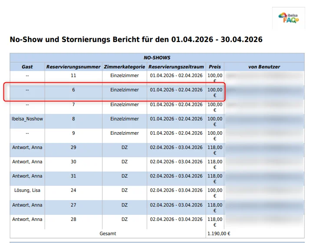Select the report title heading text
Viewport: 316px width, 243px height.
pyautogui.click(x=136, y=39)
